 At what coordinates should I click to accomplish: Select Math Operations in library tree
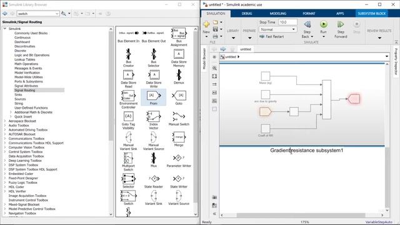[26, 64]
